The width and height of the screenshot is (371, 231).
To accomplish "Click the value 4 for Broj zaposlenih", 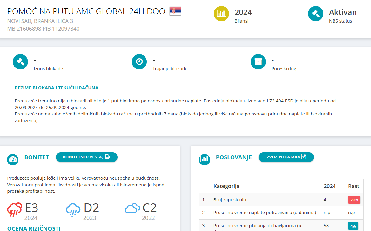I will pyautogui.click(x=325, y=200).
